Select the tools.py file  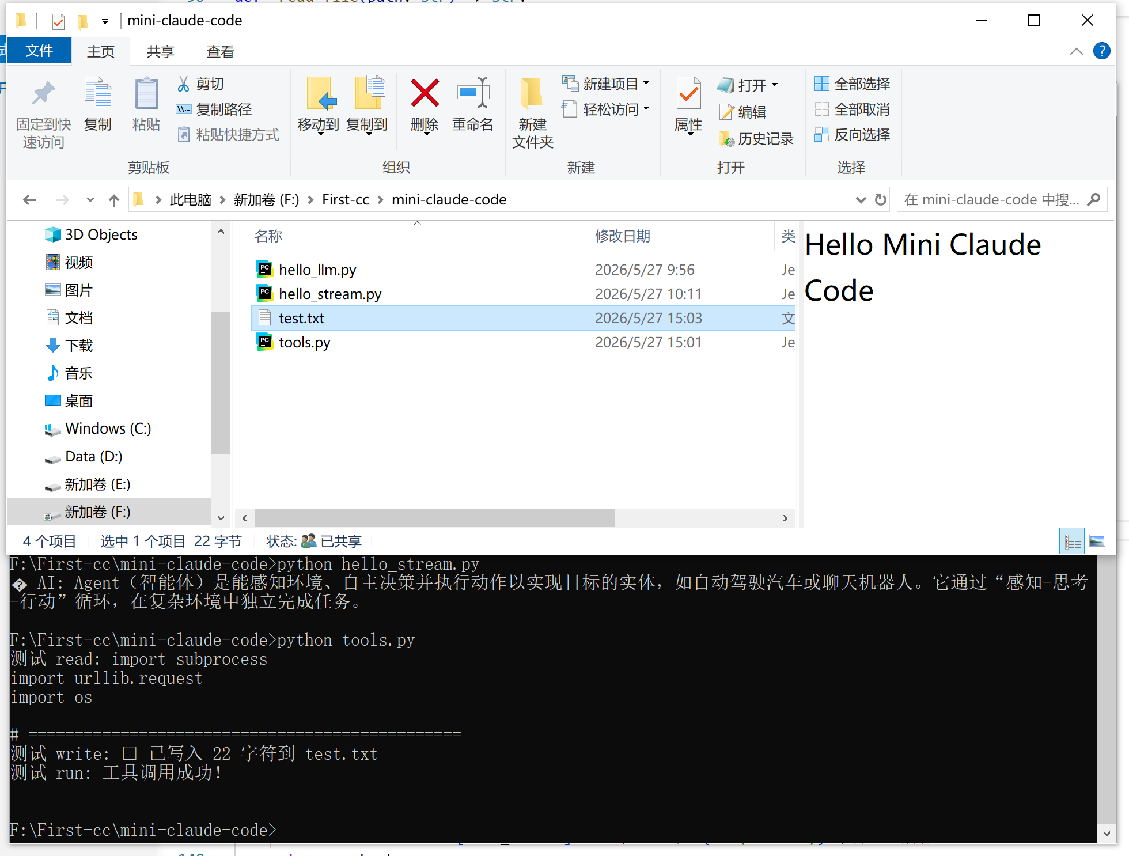523,342
